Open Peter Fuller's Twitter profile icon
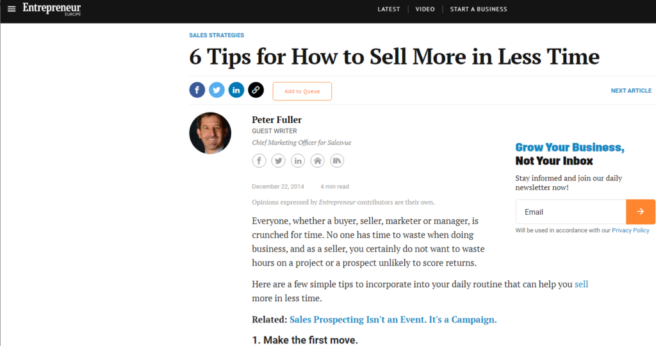 tap(278, 161)
